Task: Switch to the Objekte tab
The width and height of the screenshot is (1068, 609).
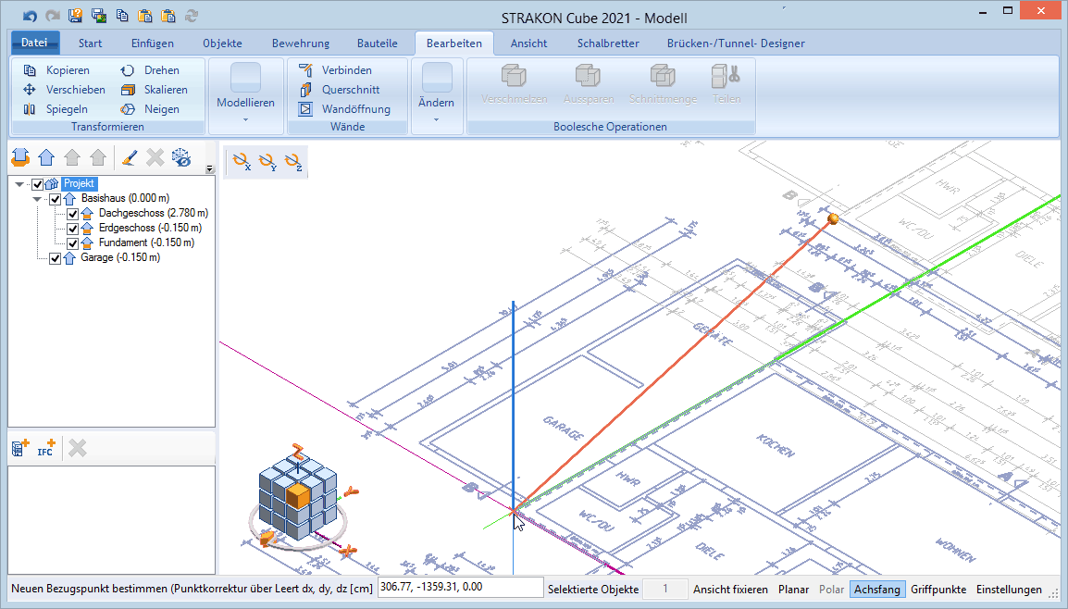Action: pyautogui.click(x=222, y=43)
